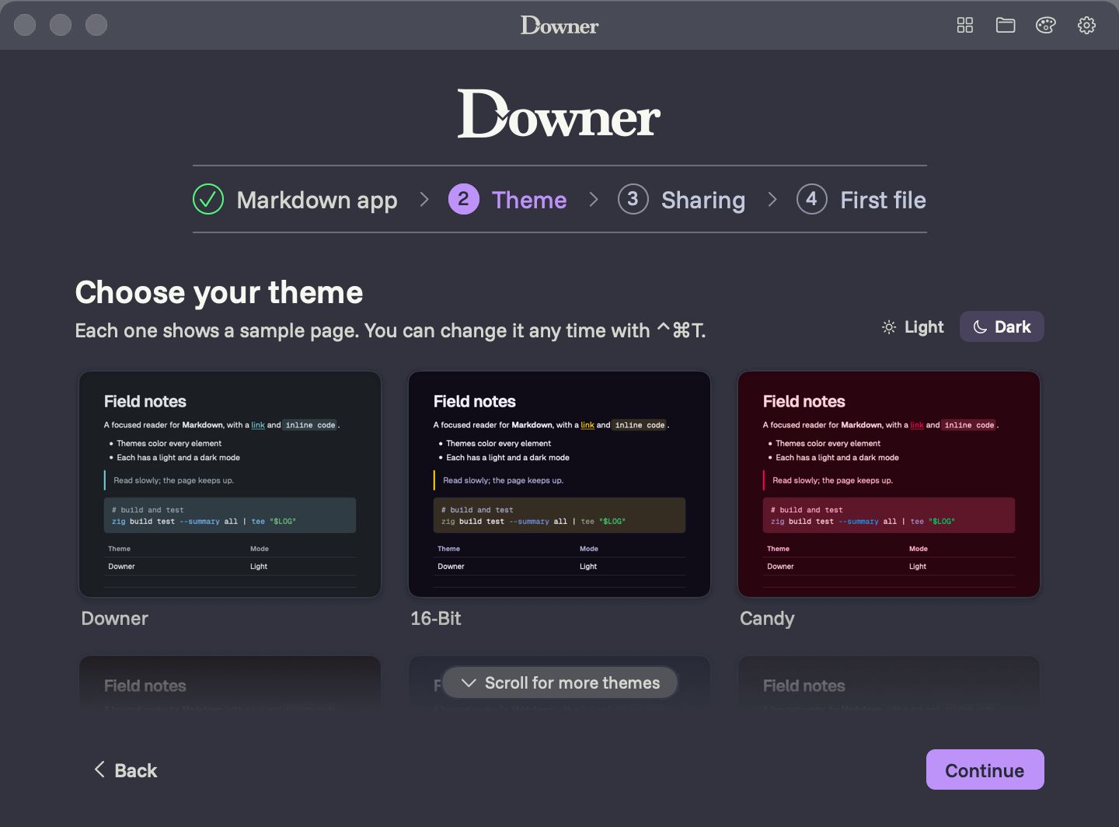
Task: Click the 16-Bit theme name label
Action: tap(436, 619)
